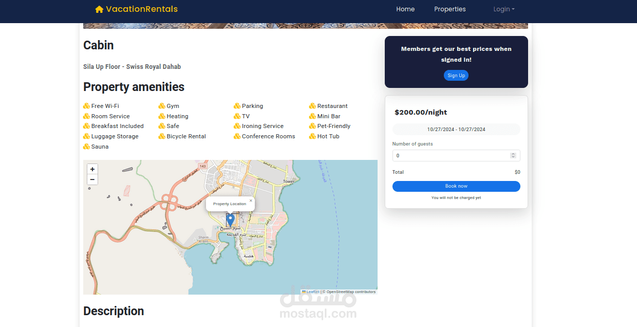Screen dimensions: 637x327
Task: Click the 'Property amenities' heading
Action: point(134,87)
